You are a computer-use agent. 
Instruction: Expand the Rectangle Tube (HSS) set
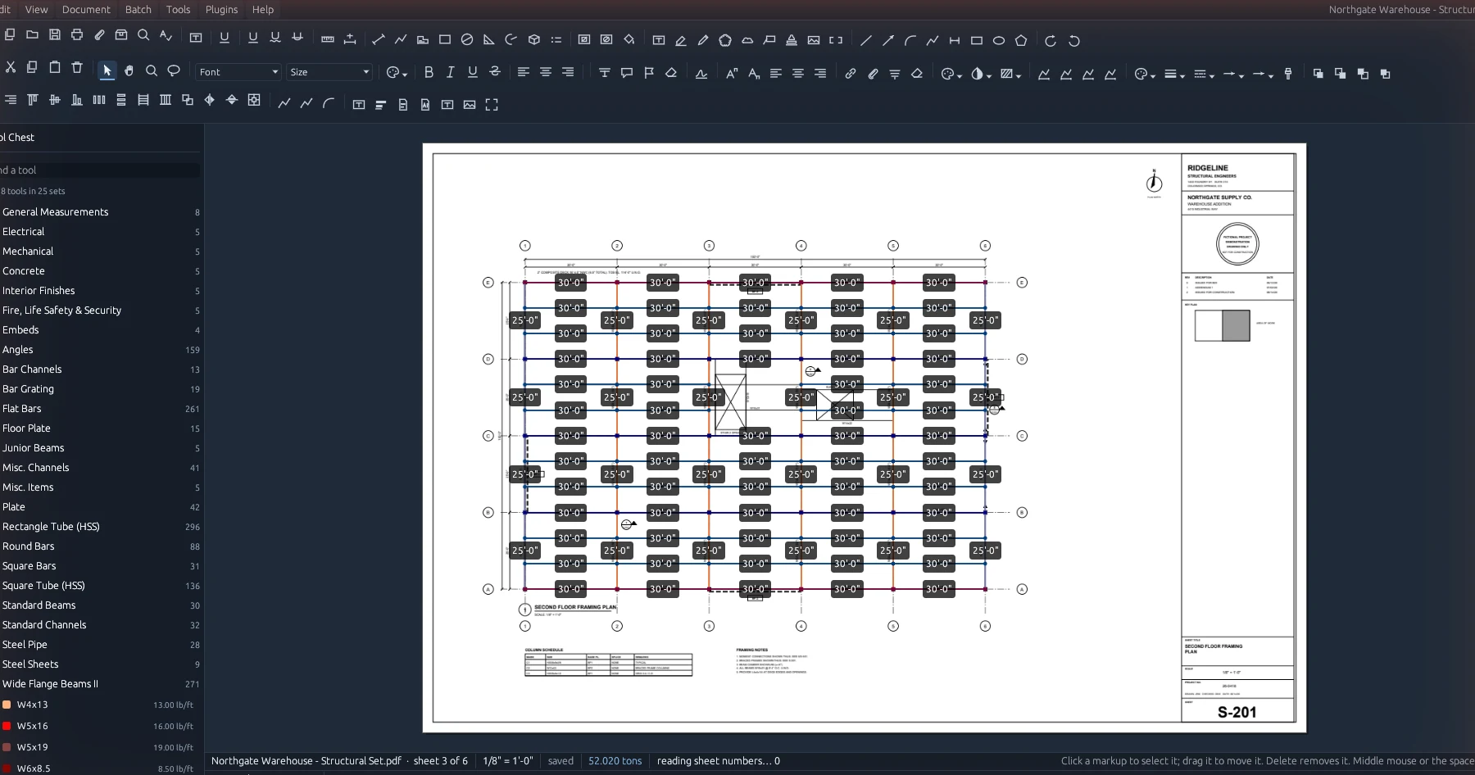coord(100,527)
